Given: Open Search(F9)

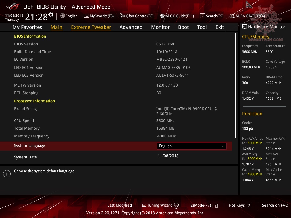Looking at the screenshot, I should (212, 16).
